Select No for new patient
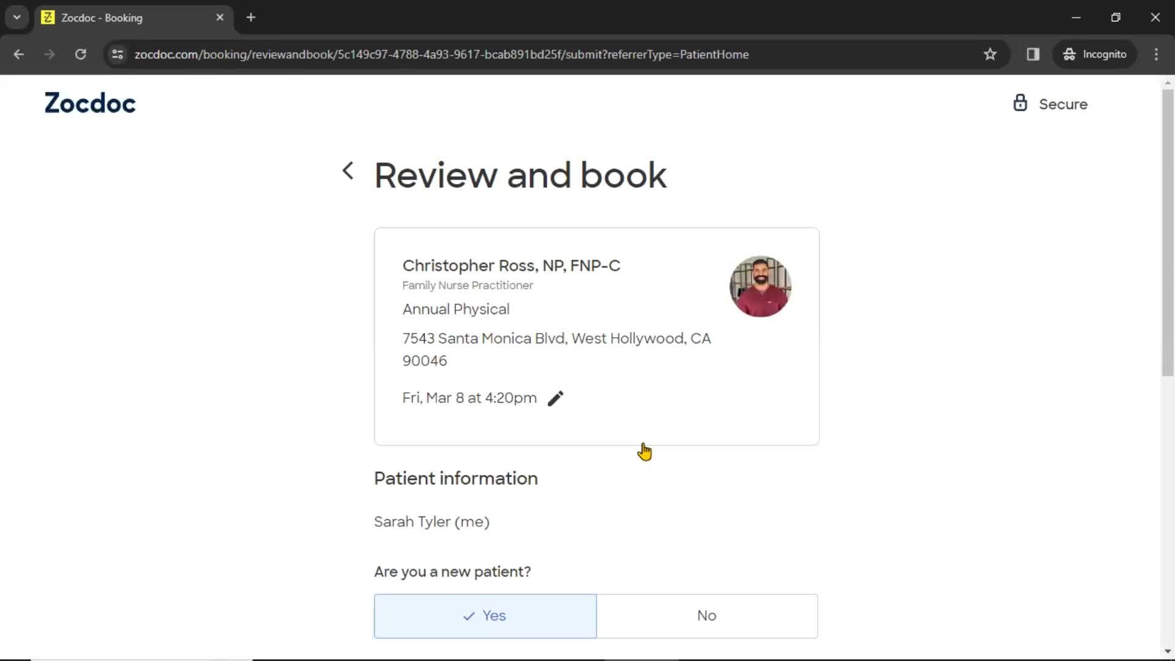 (707, 616)
